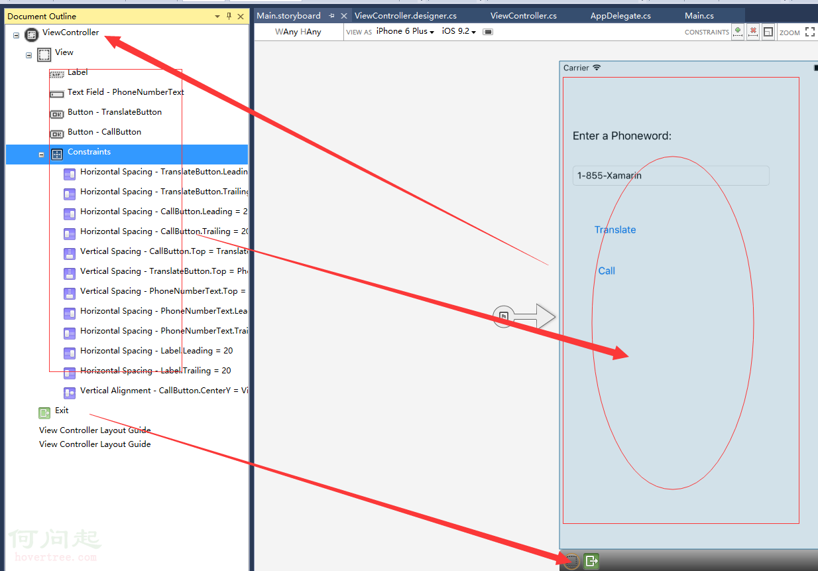Viewport: 818px width, 571px height.
Task: Open the WAny HAny size class selector
Action: (x=298, y=32)
